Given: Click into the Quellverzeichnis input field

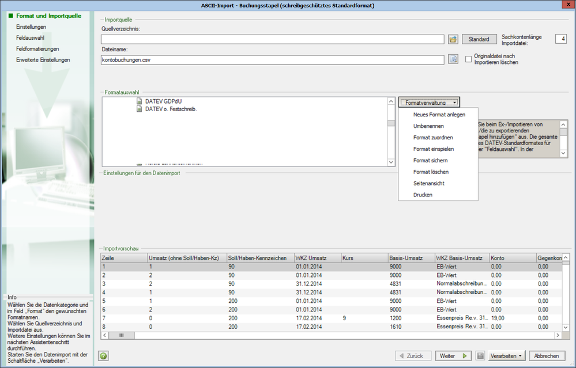Looking at the screenshot, I should (x=272, y=39).
